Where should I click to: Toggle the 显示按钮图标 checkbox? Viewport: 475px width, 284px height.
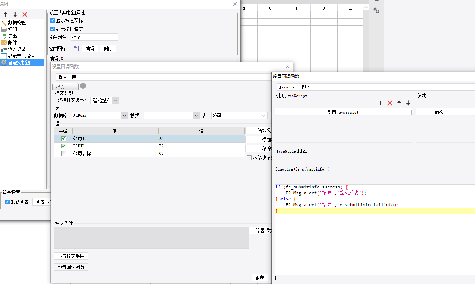(x=52, y=21)
